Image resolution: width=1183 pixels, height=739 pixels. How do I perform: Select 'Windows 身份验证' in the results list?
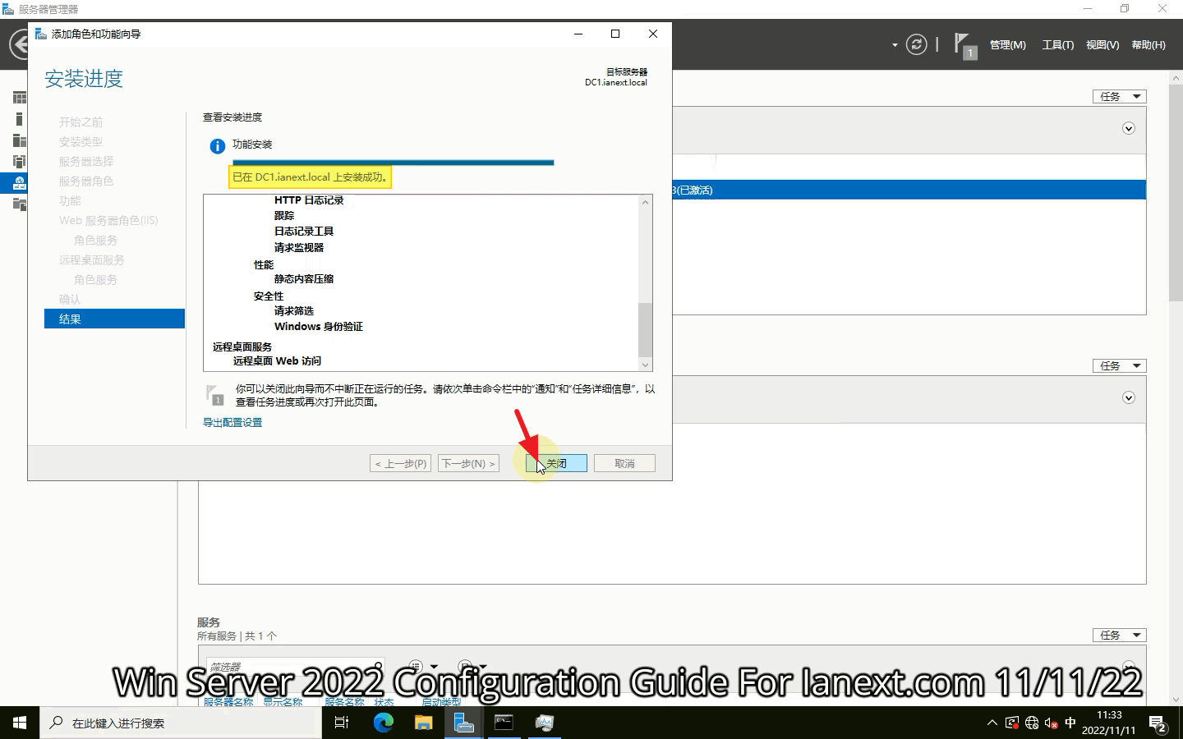click(319, 327)
